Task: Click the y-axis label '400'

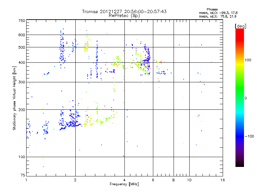Action: coord(22,62)
